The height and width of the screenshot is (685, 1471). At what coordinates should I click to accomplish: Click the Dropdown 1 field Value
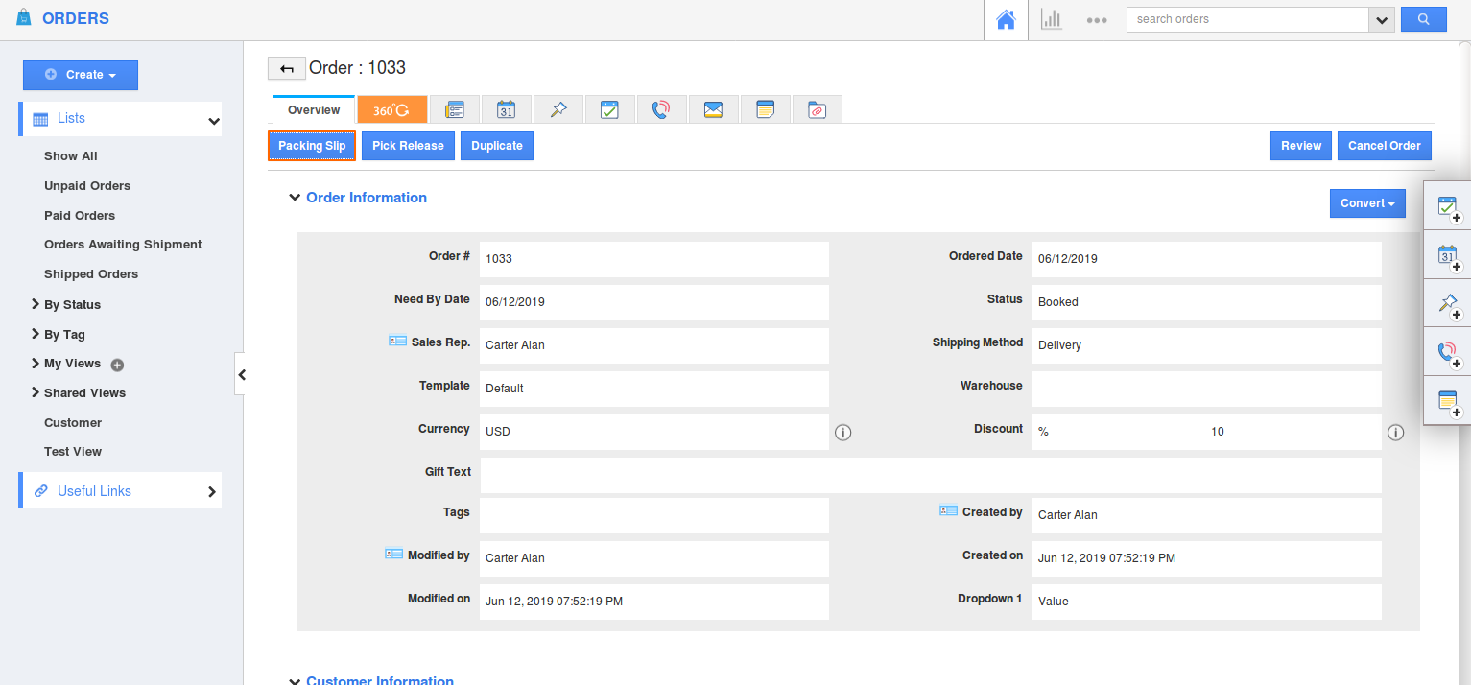click(1207, 602)
